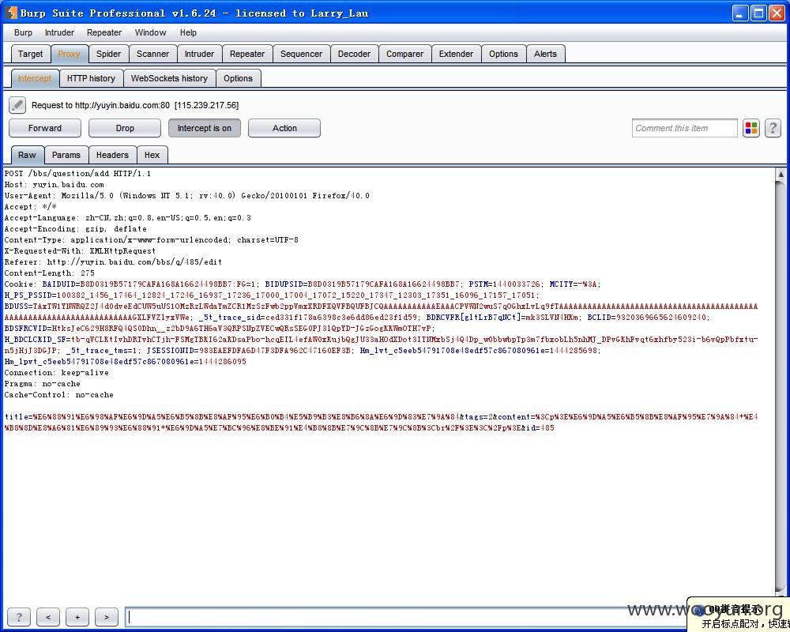Image resolution: width=790 pixels, height=632 pixels.
Task: Open the Action menu button
Action: (x=284, y=128)
